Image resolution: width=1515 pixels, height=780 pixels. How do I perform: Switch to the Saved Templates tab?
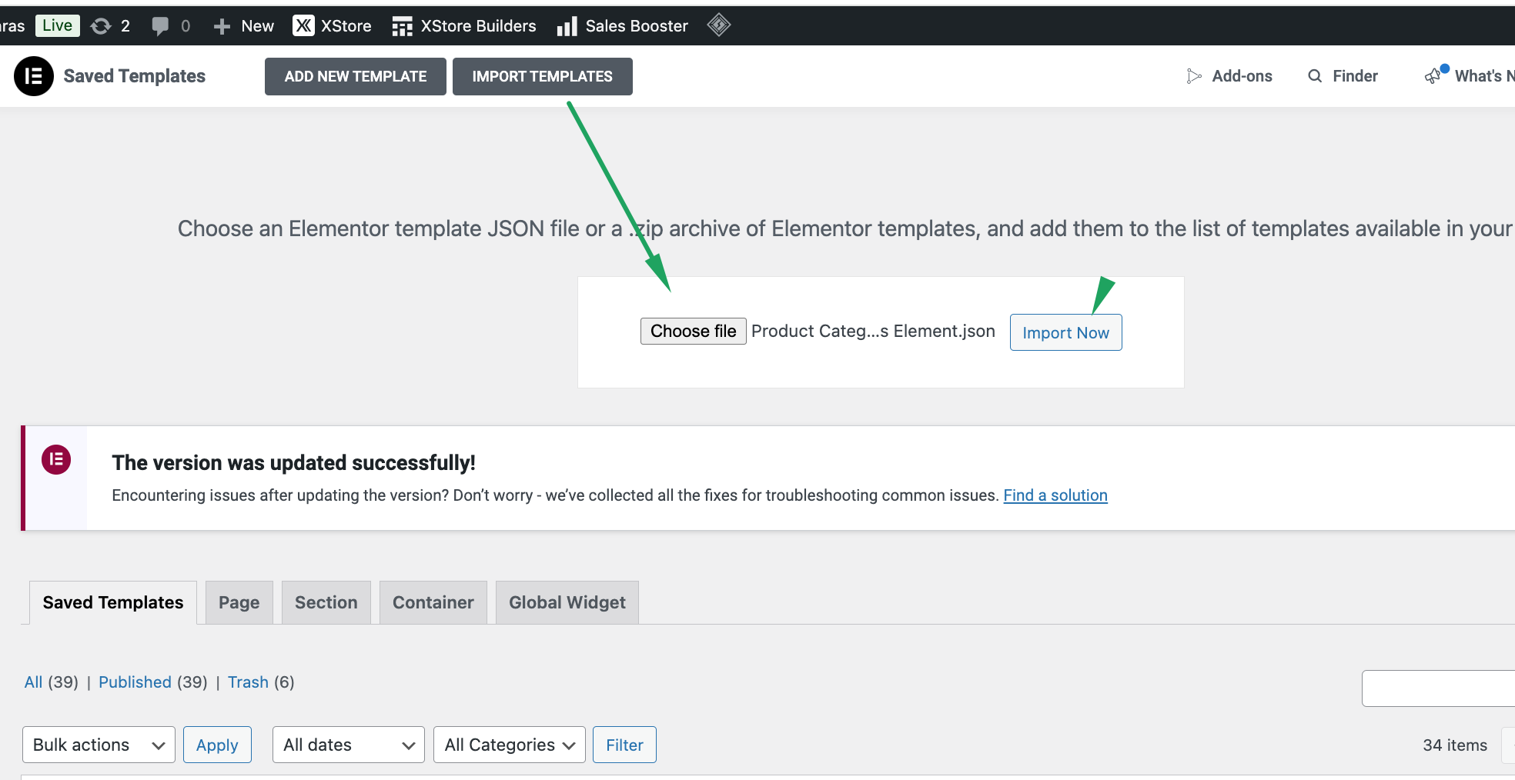coord(113,602)
